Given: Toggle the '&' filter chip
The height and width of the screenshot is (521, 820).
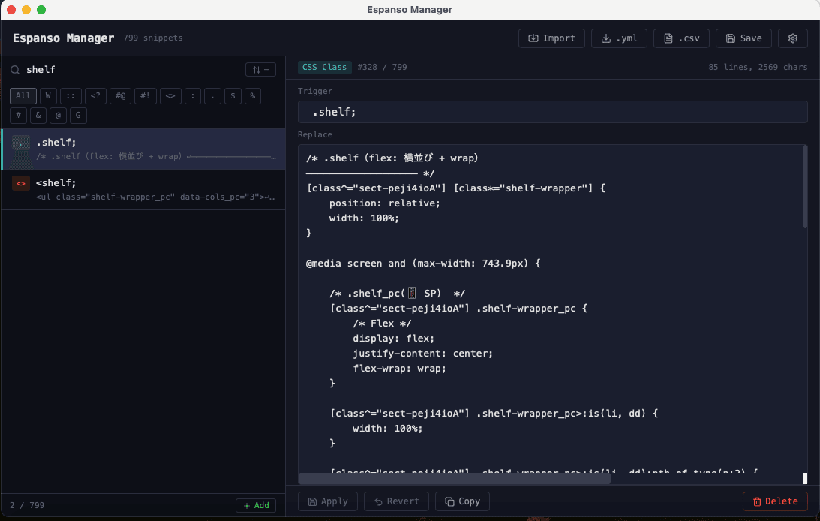Looking at the screenshot, I should coord(38,115).
